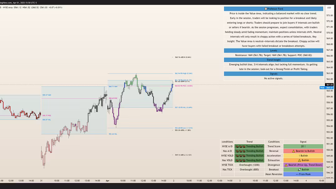
Task: Click the Trend Score 20 signal cell
Action: point(303,146)
